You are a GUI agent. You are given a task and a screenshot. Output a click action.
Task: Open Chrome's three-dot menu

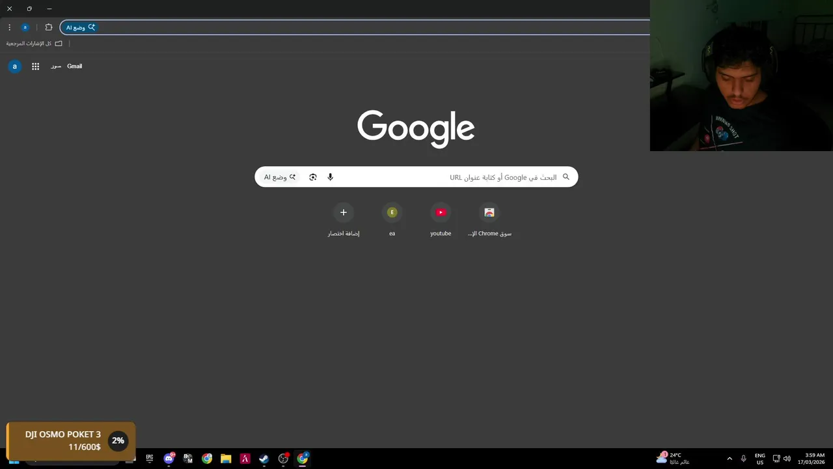pos(9,27)
